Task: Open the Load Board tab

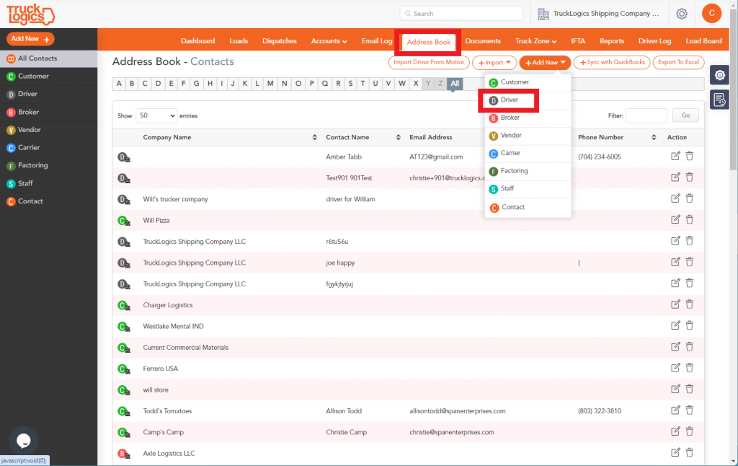Action: pos(703,41)
